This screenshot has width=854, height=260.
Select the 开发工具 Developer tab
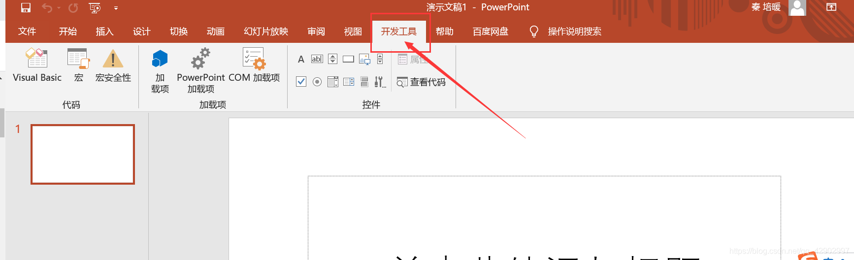point(398,32)
